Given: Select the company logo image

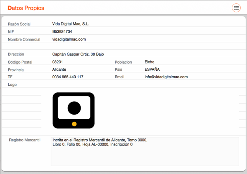Looking at the screenshot, I should click(74, 110).
